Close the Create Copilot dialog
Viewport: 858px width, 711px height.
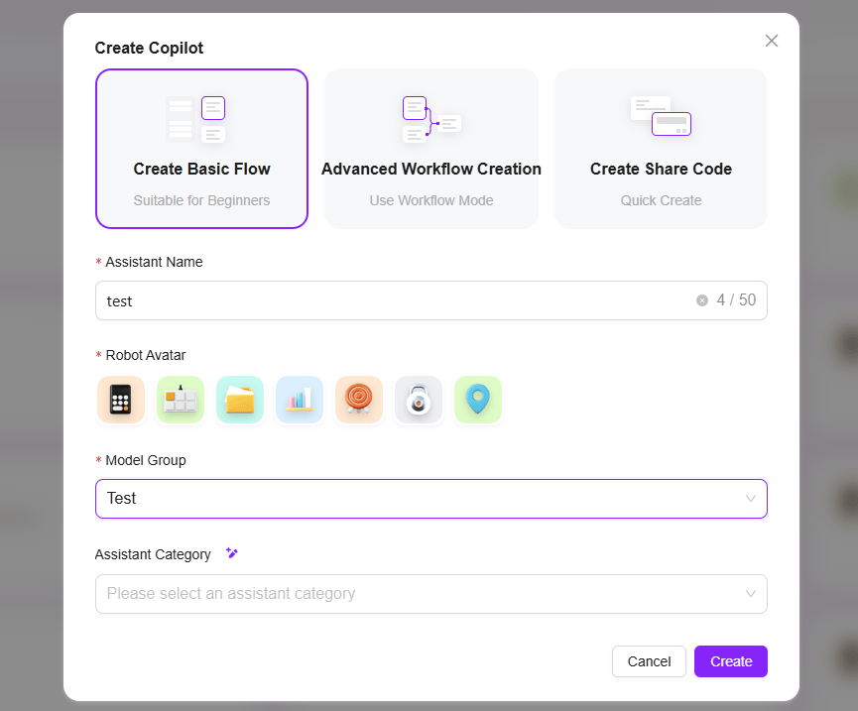pyautogui.click(x=772, y=41)
